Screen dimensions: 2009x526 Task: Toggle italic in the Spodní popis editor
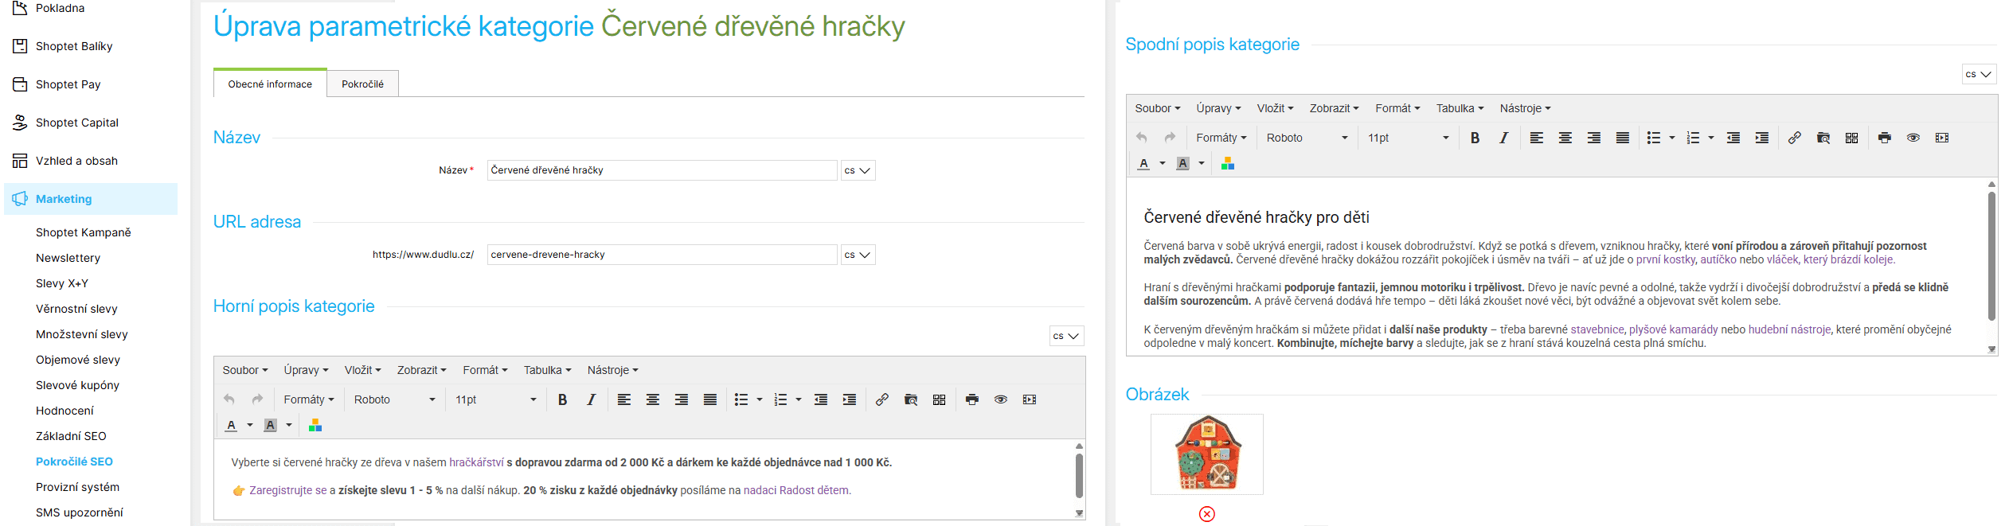pos(1503,138)
